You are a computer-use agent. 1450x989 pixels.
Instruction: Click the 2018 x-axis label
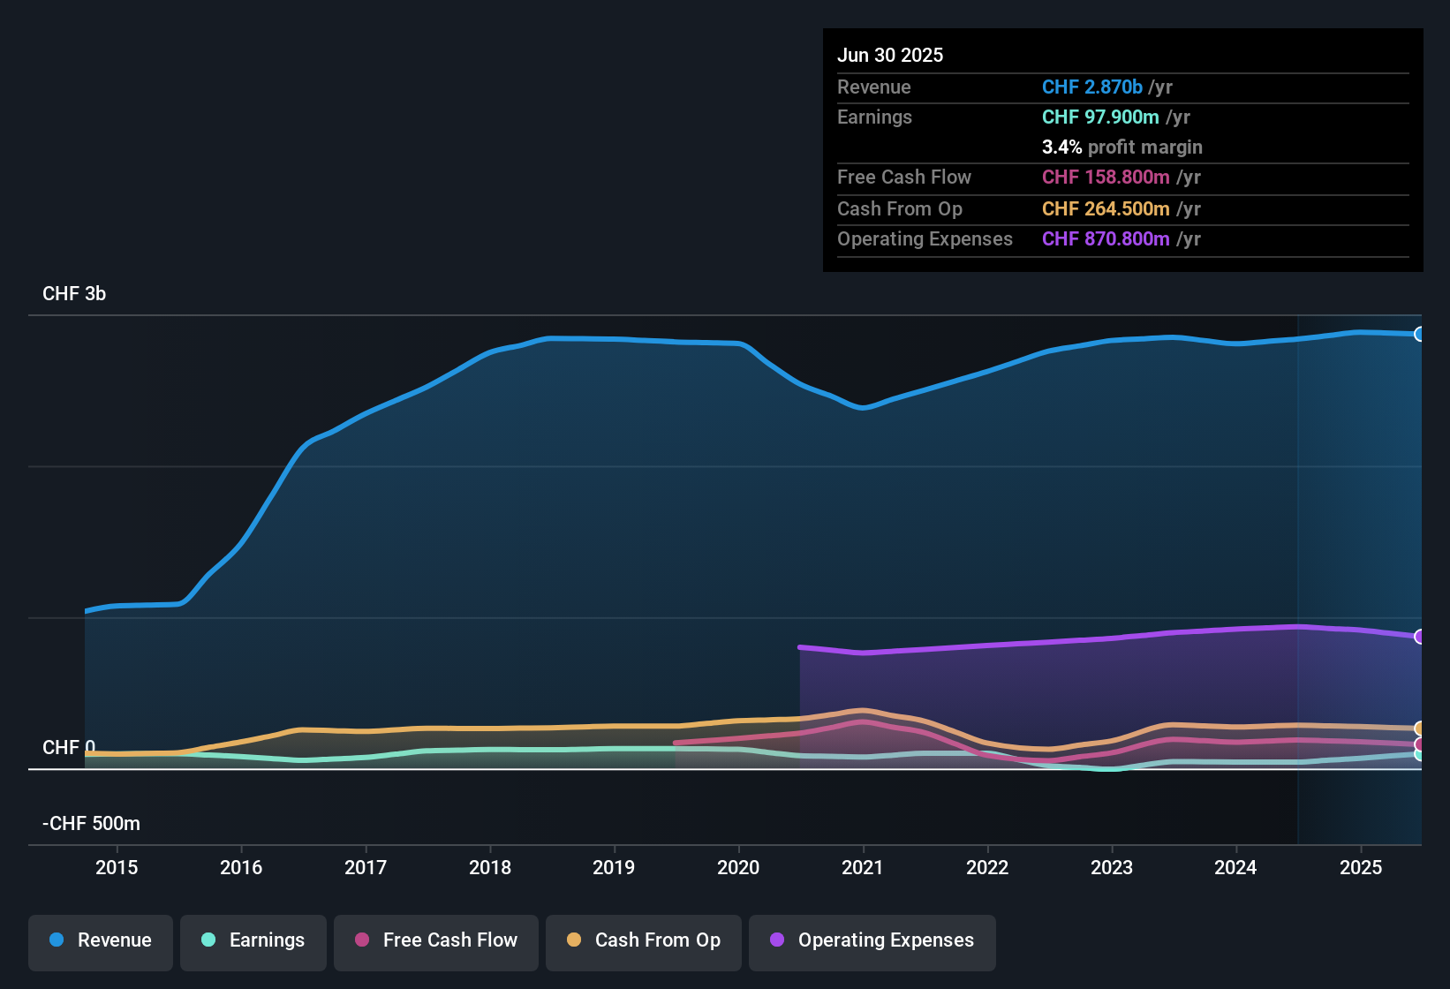(x=490, y=867)
